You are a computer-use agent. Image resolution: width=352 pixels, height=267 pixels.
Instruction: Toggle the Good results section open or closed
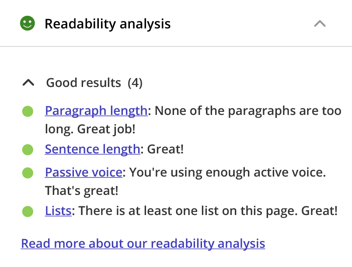pos(28,82)
